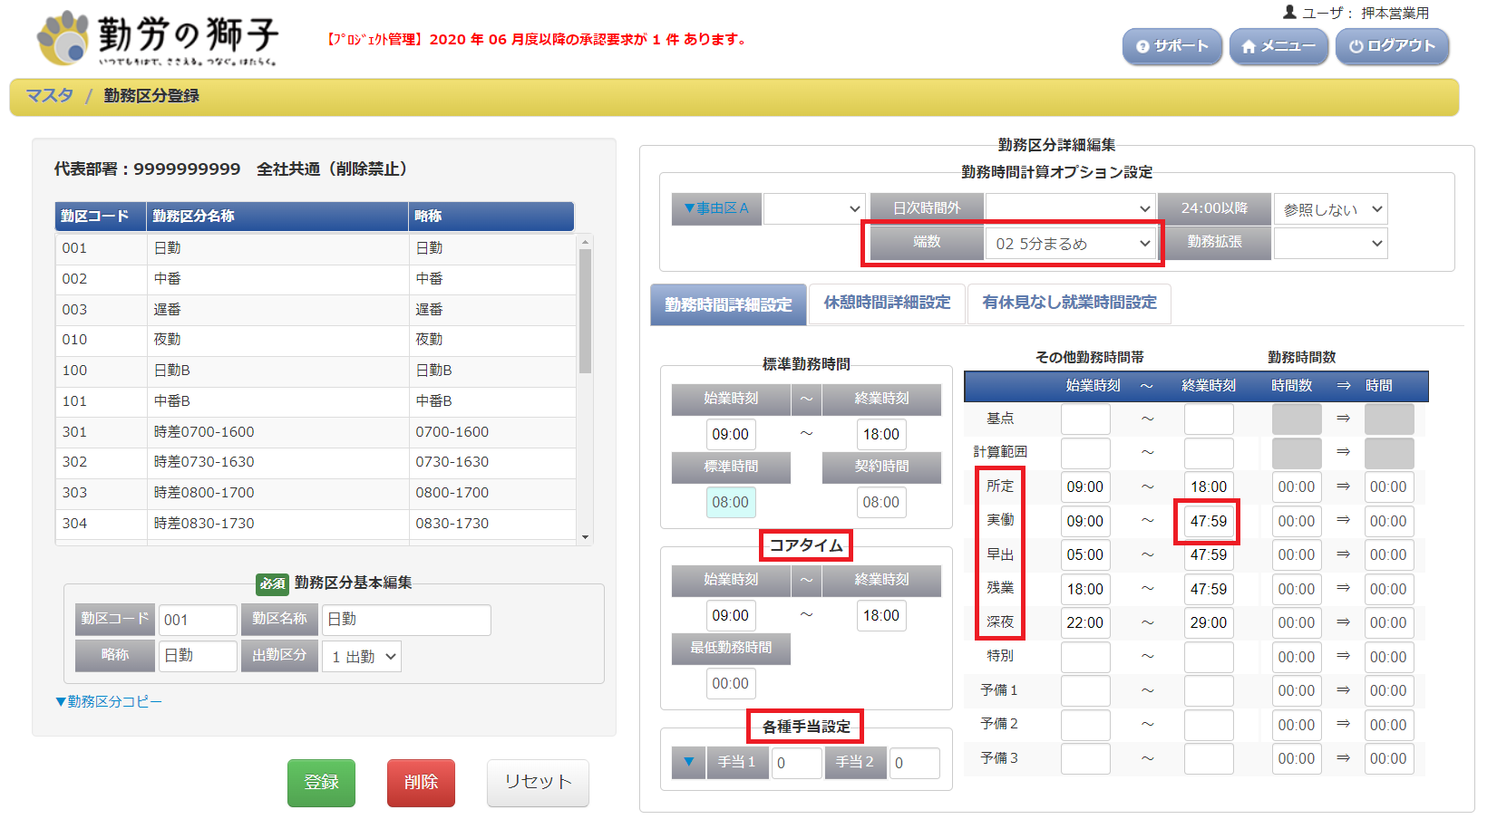Viewport: 1497px width, 819px height.
Task: Click the red 削除 button
Action: tap(421, 783)
